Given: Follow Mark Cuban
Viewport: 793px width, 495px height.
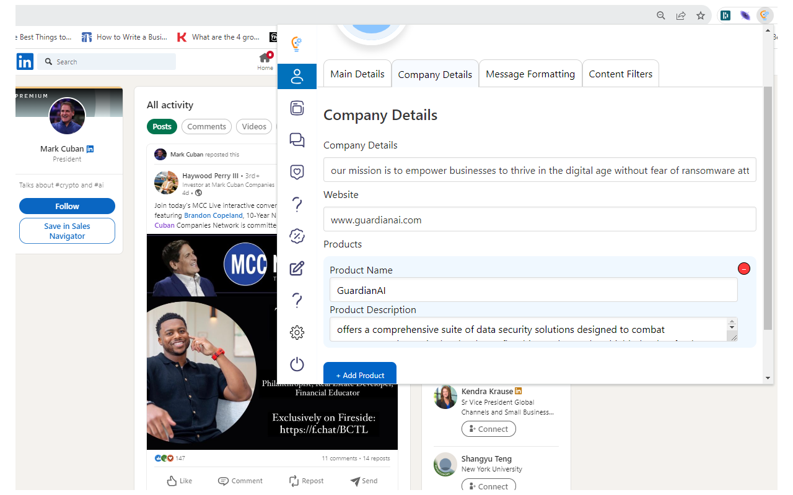Looking at the screenshot, I should [x=67, y=206].
